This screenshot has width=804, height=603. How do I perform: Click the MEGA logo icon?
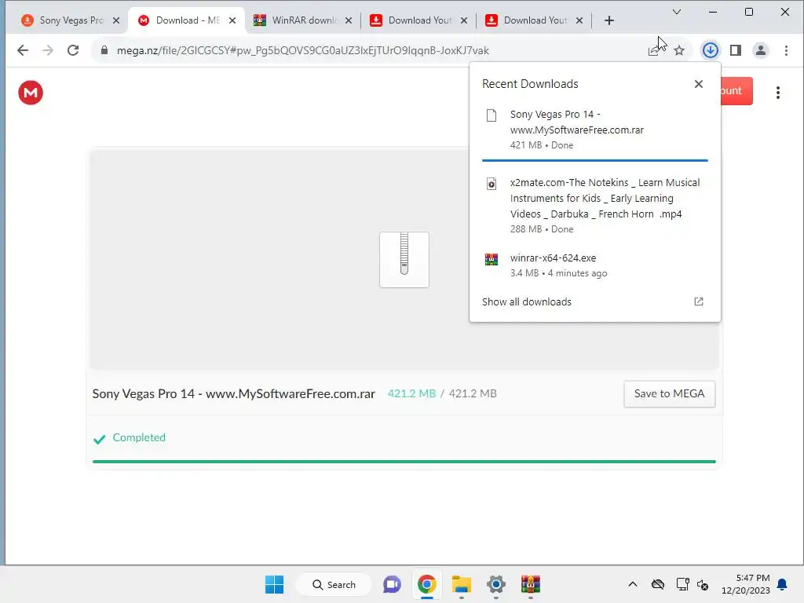pyautogui.click(x=31, y=93)
